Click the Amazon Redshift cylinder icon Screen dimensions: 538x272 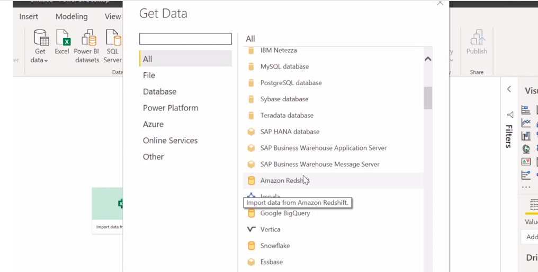(251, 181)
